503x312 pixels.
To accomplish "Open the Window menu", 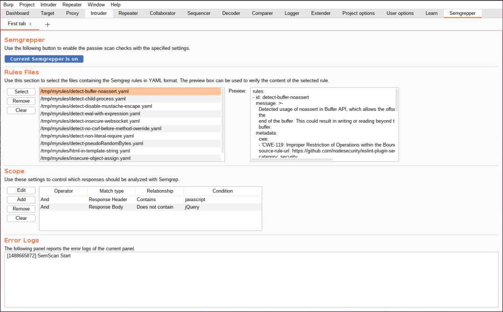I will point(96,5).
